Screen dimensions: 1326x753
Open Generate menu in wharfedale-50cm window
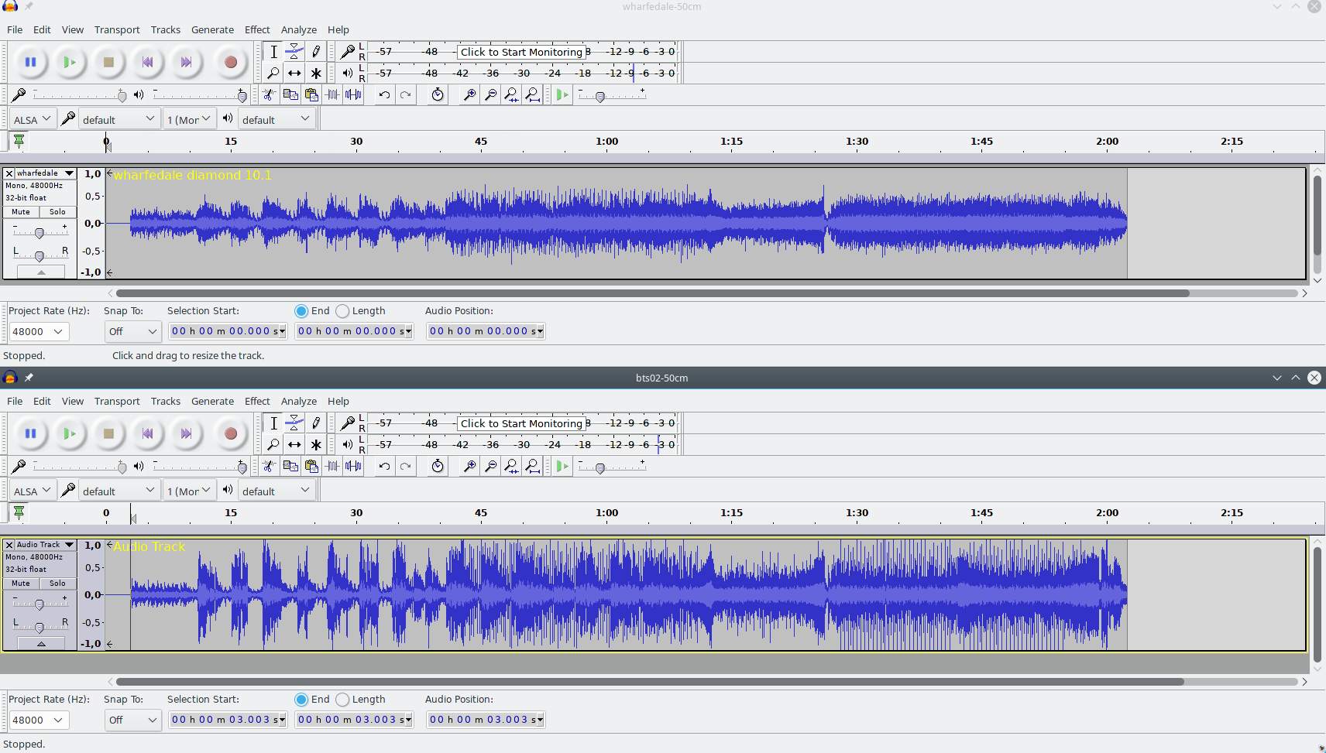click(212, 29)
